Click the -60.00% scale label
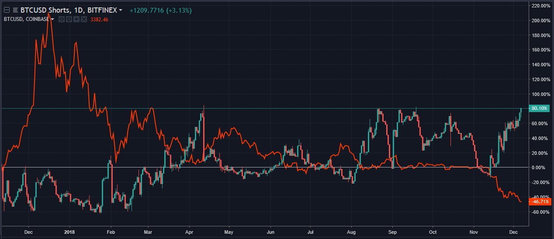 [x=540, y=212]
